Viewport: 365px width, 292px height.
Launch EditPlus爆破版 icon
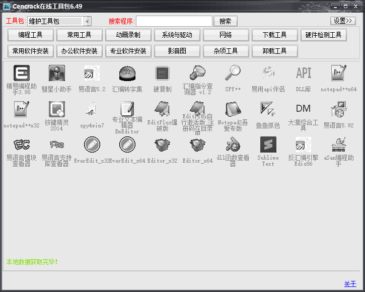click(x=162, y=109)
